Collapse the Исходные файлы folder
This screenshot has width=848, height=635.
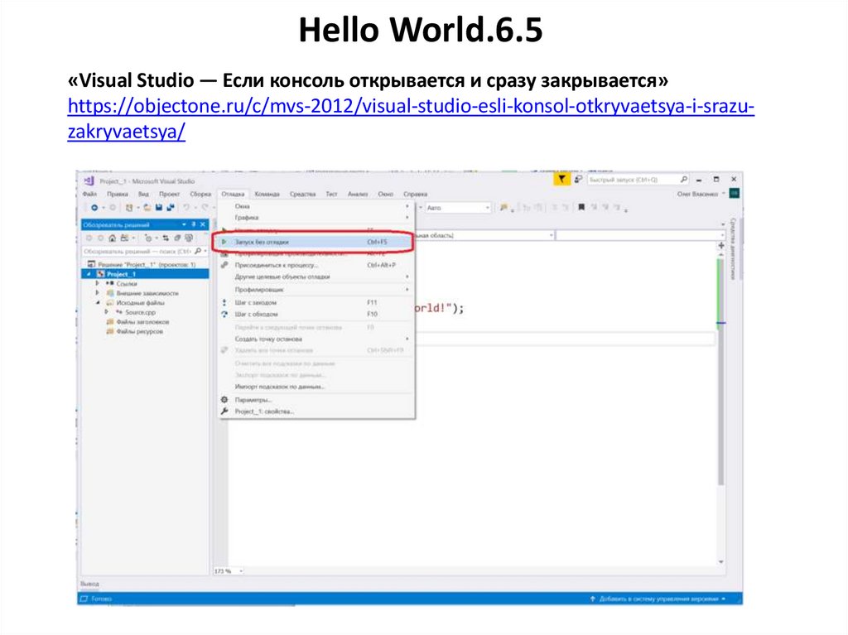click(98, 303)
